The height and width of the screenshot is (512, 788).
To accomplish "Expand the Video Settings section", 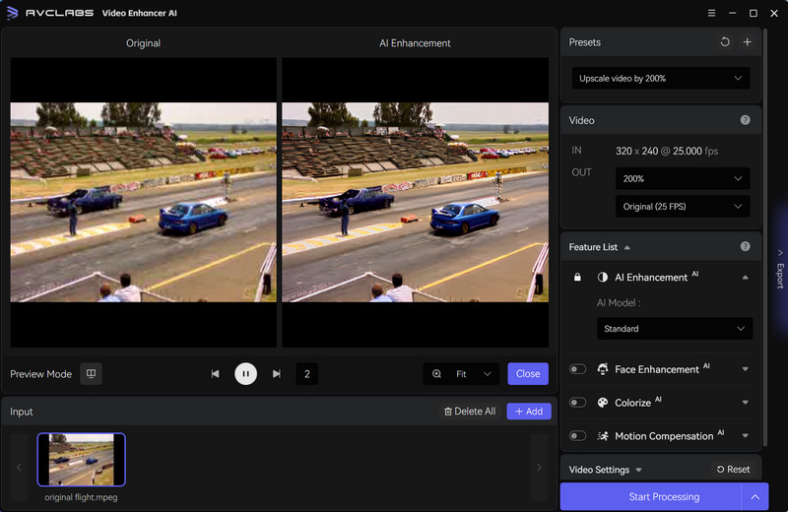I will [606, 470].
